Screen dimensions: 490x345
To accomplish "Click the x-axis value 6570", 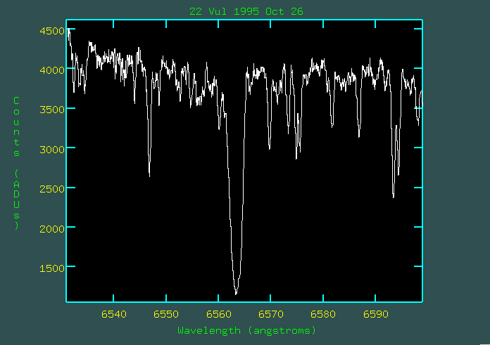I will pyautogui.click(x=271, y=314).
